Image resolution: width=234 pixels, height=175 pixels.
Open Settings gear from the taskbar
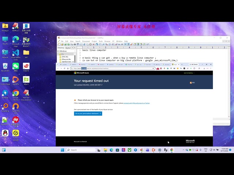[x=159, y=150]
